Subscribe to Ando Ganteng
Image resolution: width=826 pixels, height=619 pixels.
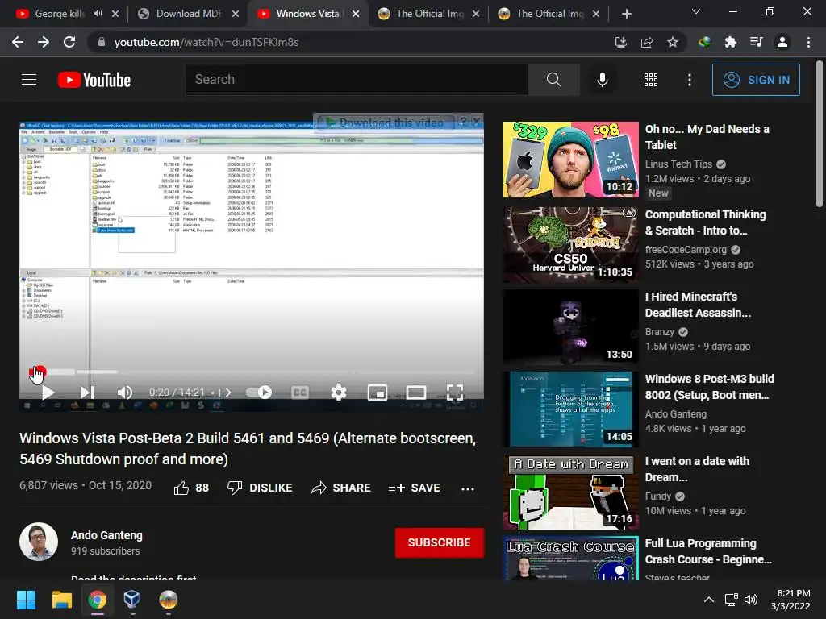pos(440,542)
